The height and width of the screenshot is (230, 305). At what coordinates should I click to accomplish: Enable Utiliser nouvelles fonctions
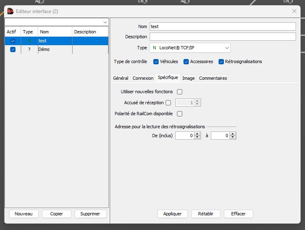pyautogui.click(x=179, y=92)
